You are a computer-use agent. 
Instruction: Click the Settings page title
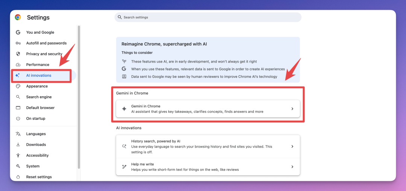tap(38, 18)
